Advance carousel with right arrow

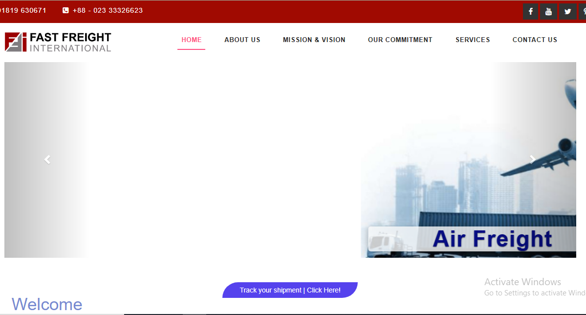[x=533, y=159]
